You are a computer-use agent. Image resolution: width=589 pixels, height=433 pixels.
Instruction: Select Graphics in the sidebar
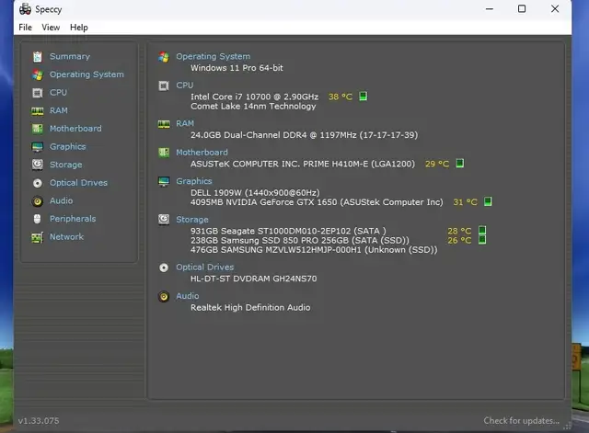coord(67,147)
